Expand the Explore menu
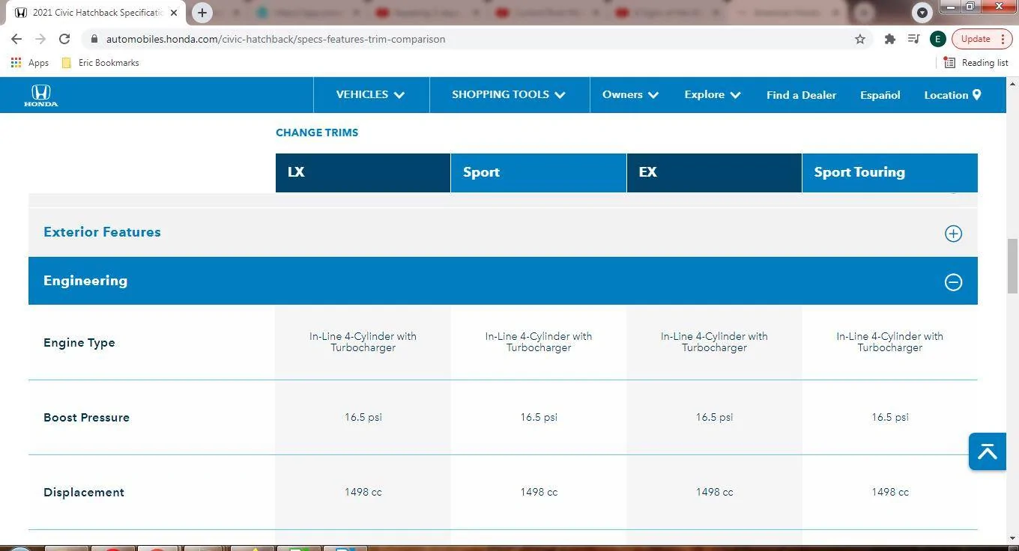The width and height of the screenshot is (1019, 551). [x=713, y=95]
